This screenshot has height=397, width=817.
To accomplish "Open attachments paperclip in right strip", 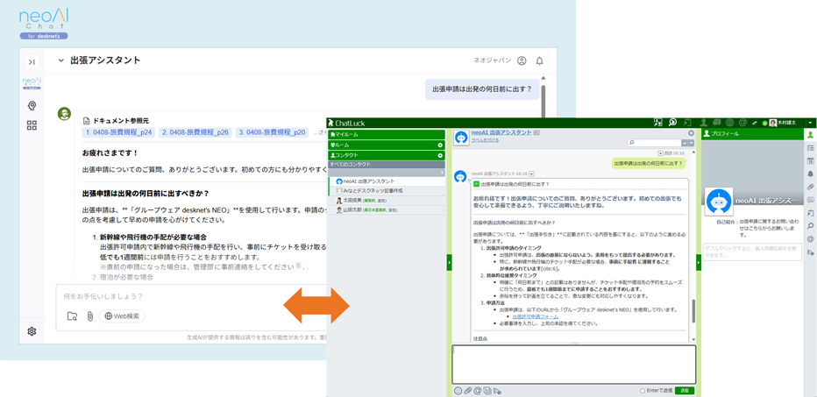I will tap(810, 187).
